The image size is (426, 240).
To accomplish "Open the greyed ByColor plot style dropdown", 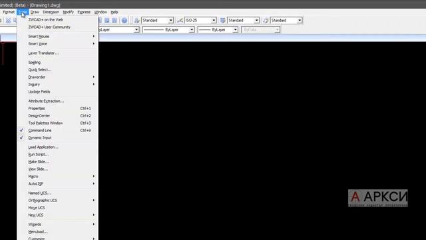I will 277,29.
